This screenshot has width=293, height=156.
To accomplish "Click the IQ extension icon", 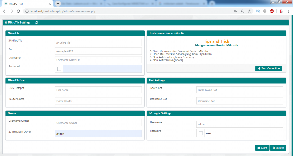I will 258,11.
